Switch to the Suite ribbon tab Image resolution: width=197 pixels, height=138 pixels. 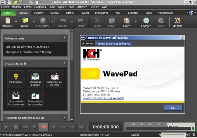[149, 13]
